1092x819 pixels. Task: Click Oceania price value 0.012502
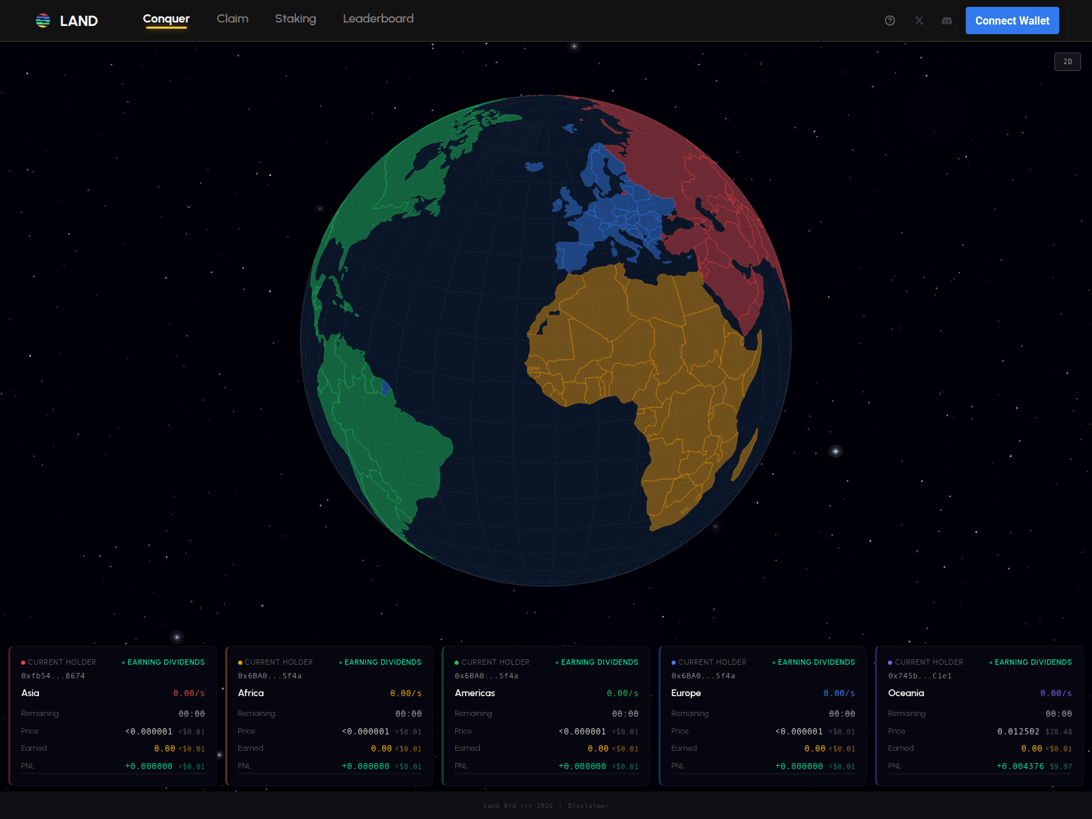[x=1018, y=731]
